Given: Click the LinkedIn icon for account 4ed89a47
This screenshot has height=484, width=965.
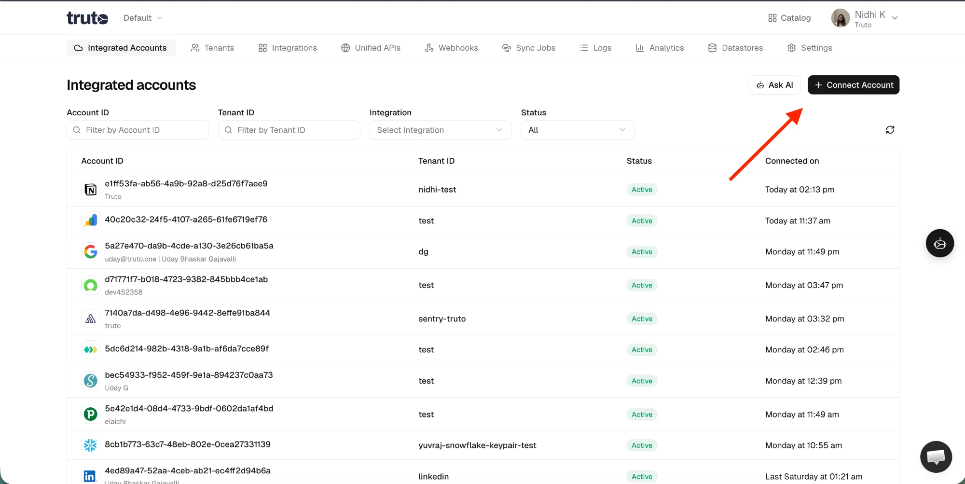Looking at the screenshot, I should click(91, 476).
